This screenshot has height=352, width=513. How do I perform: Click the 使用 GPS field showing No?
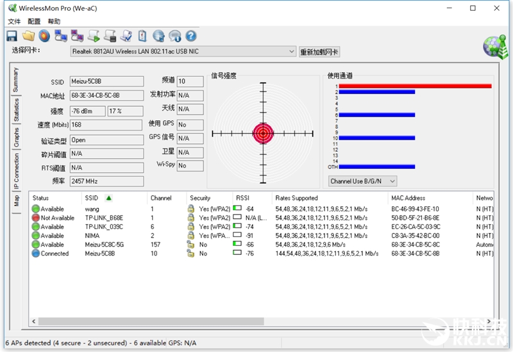(x=190, y=125)
